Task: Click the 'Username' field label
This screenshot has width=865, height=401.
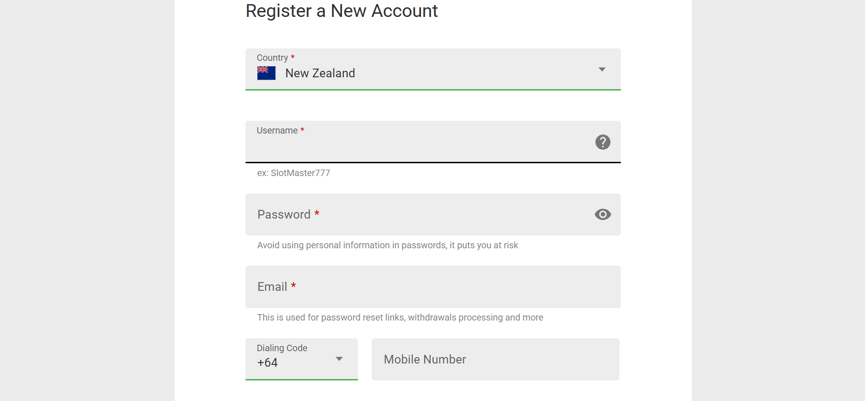Action: point(277,130)
